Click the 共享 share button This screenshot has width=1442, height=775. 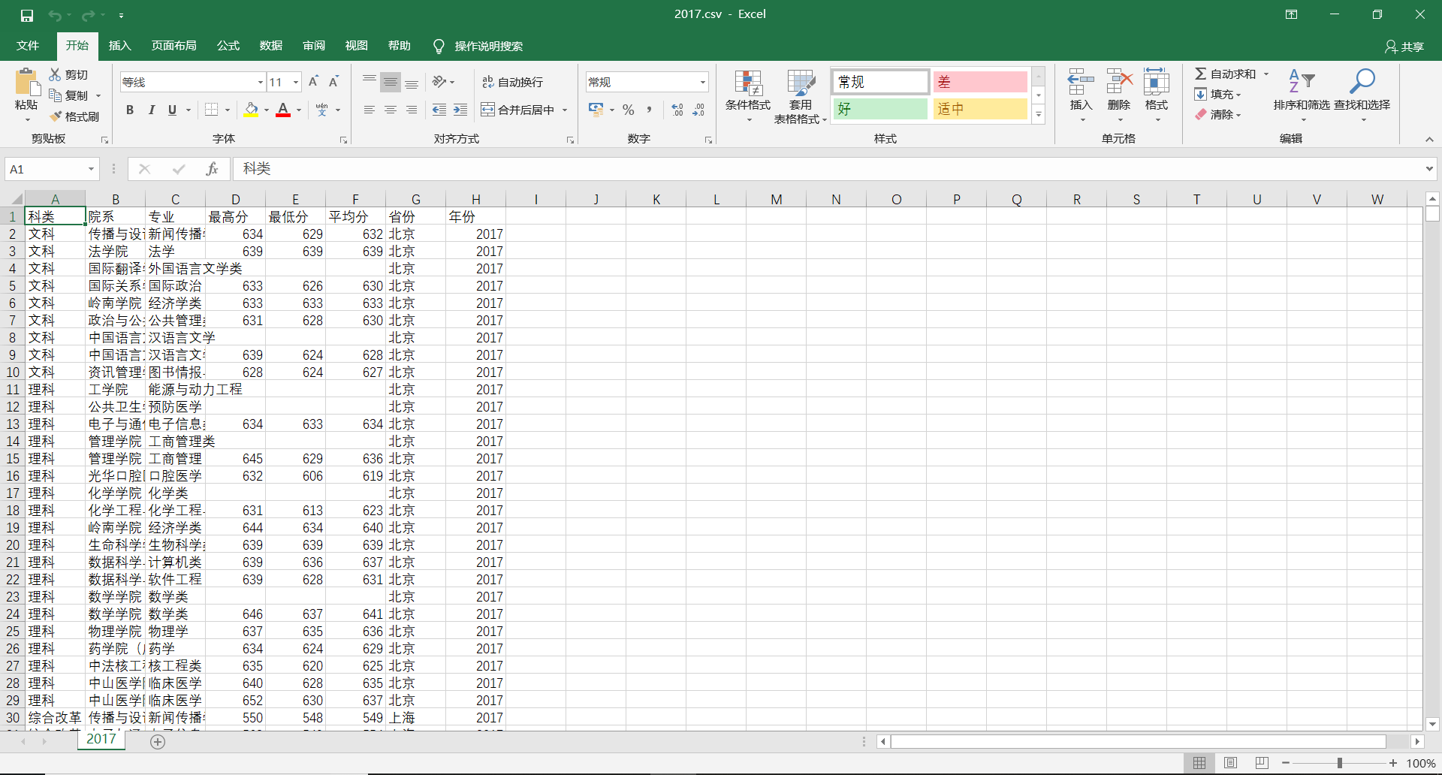click(x=1404, y=47)
